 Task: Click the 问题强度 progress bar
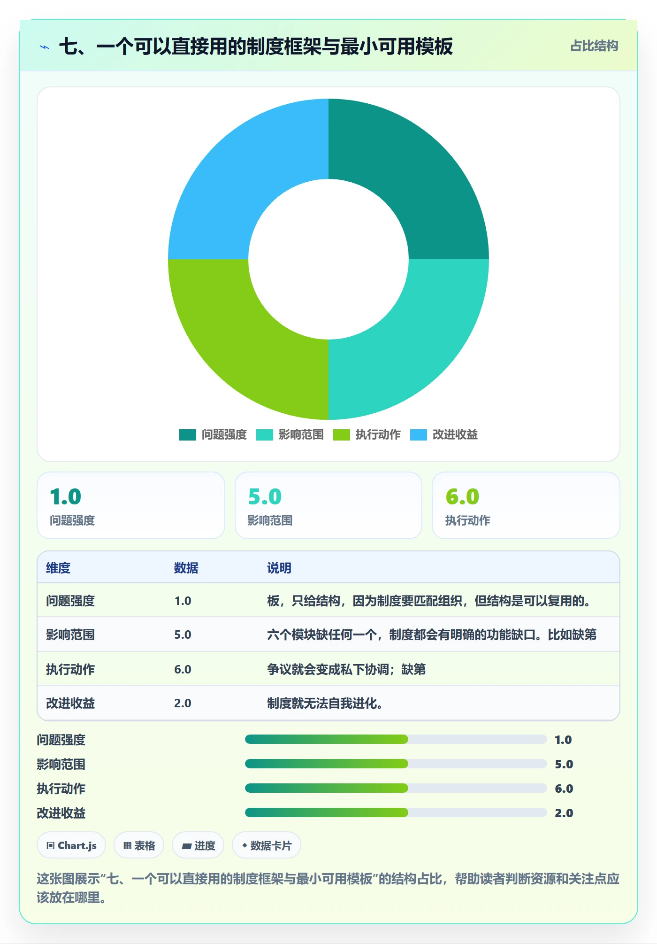point(396,740)
